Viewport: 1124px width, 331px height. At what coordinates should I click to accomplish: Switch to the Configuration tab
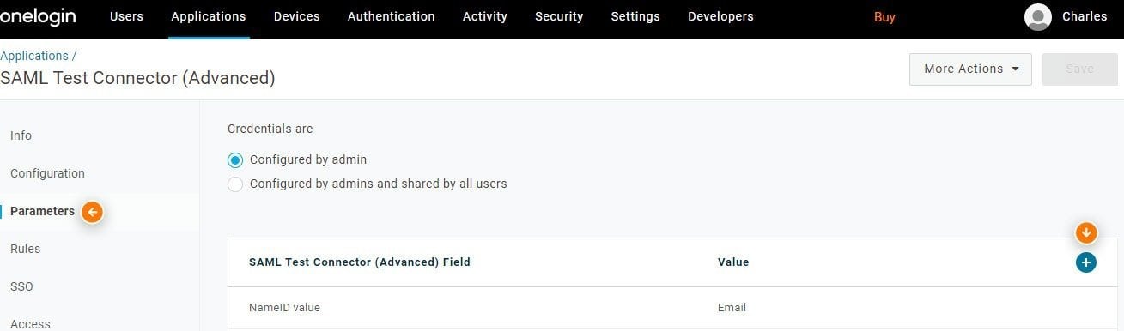47,173
